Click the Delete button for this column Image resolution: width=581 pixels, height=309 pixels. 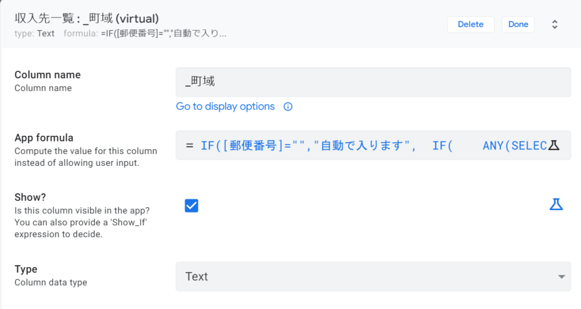point(470,24)
